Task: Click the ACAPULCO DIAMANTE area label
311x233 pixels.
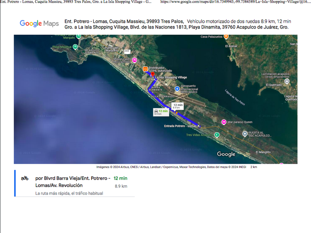Action: point(92,51)
